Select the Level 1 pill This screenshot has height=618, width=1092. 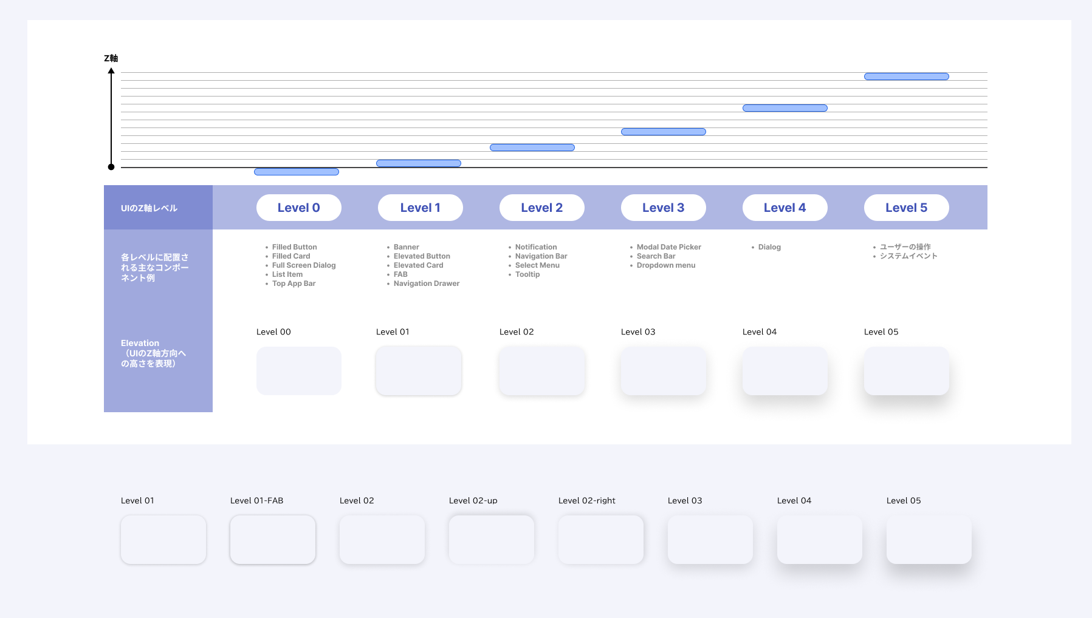pyautogui.click(x=420, y=208)
